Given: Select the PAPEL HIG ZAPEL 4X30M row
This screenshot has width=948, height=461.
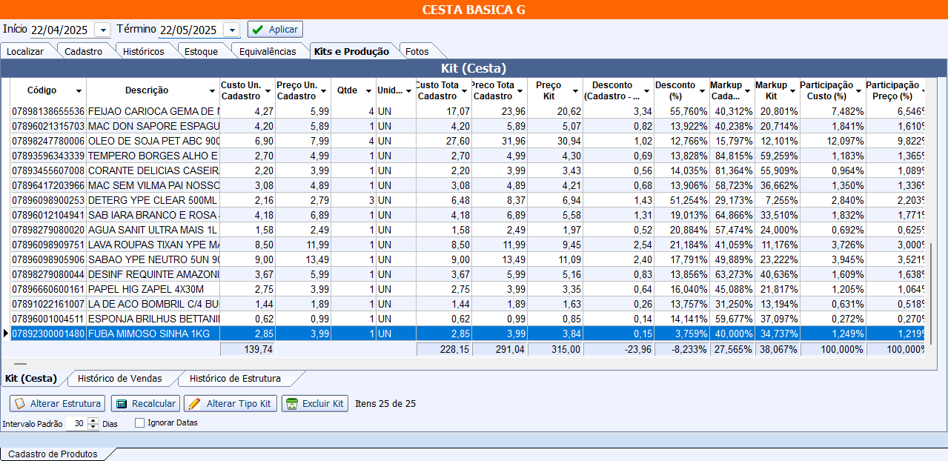Looking at the screenshot, I should pos(148,289).
